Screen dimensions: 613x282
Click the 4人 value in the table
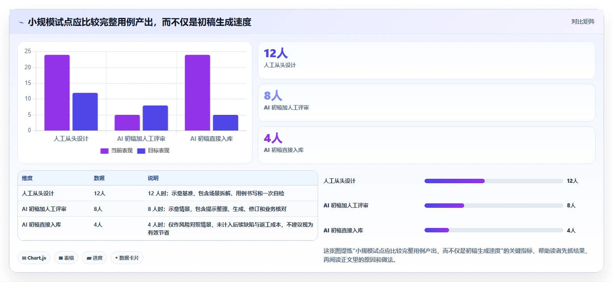98,225
